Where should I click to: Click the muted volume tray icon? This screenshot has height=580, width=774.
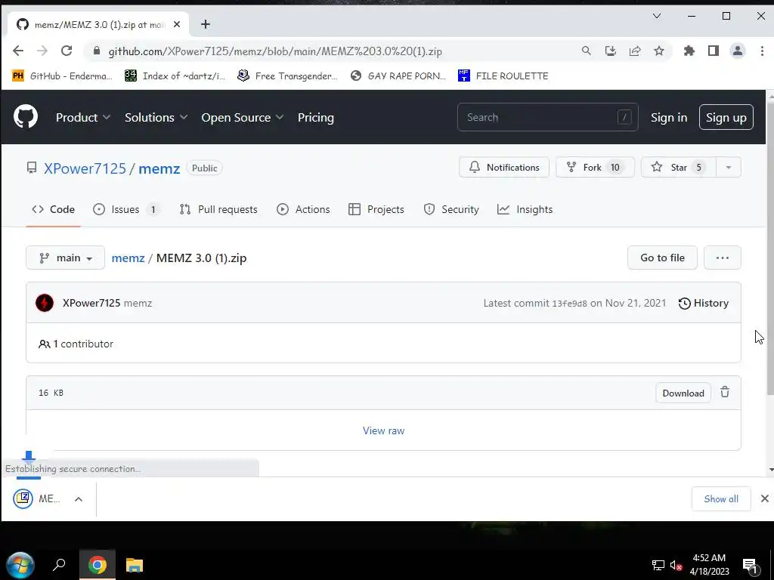[676, 566]
